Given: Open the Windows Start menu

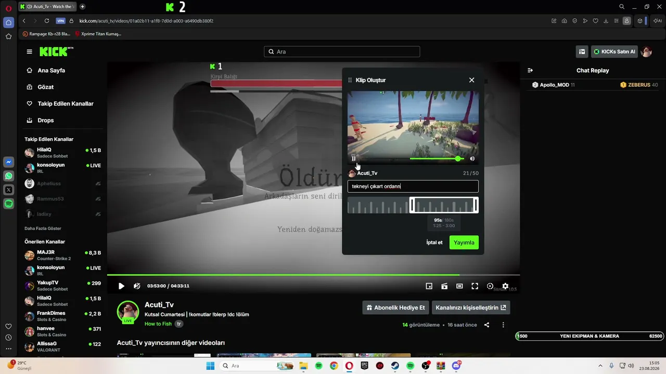Looking at the screenshot, I should [x=210, y=366].
